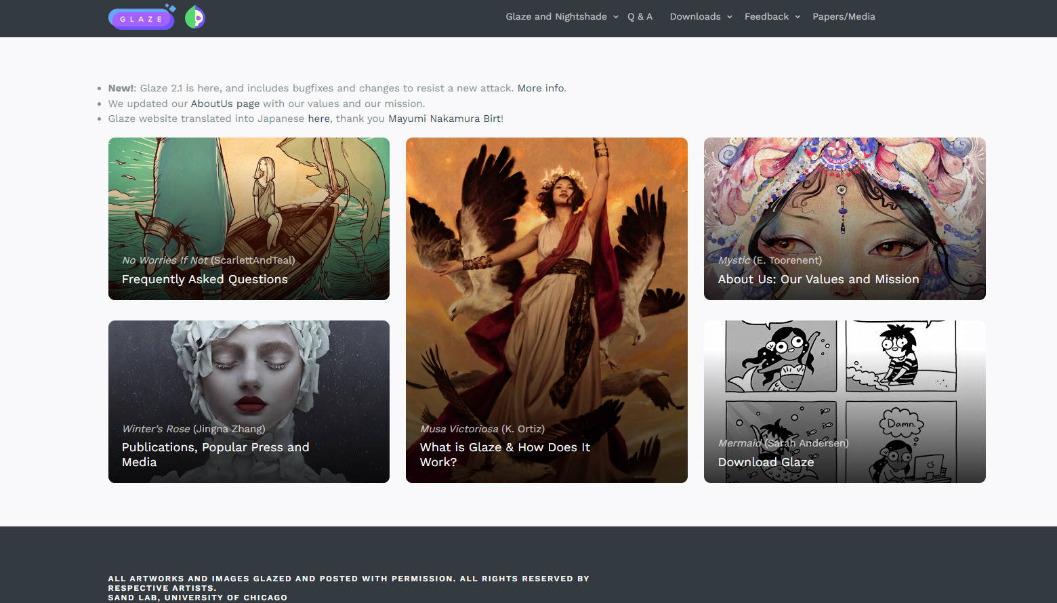This screenshot has width=1057, height=603.
Task: Click 'No Worries If Not (ScarlettAndTeal)' caption
Action: pos(208,260)
